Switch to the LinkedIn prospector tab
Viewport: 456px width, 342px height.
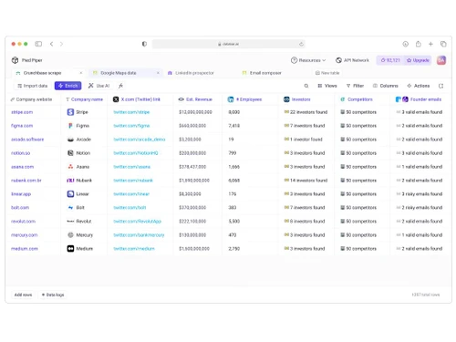click(x=191, y=73)
